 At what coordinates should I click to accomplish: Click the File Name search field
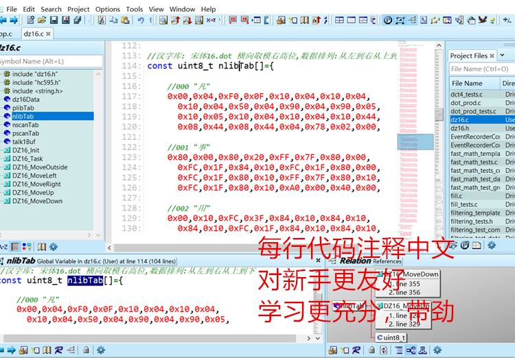pyautogui.click(x=481, y=69)
